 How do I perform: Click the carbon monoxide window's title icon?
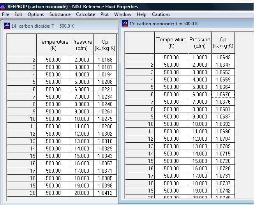point(125,23)
